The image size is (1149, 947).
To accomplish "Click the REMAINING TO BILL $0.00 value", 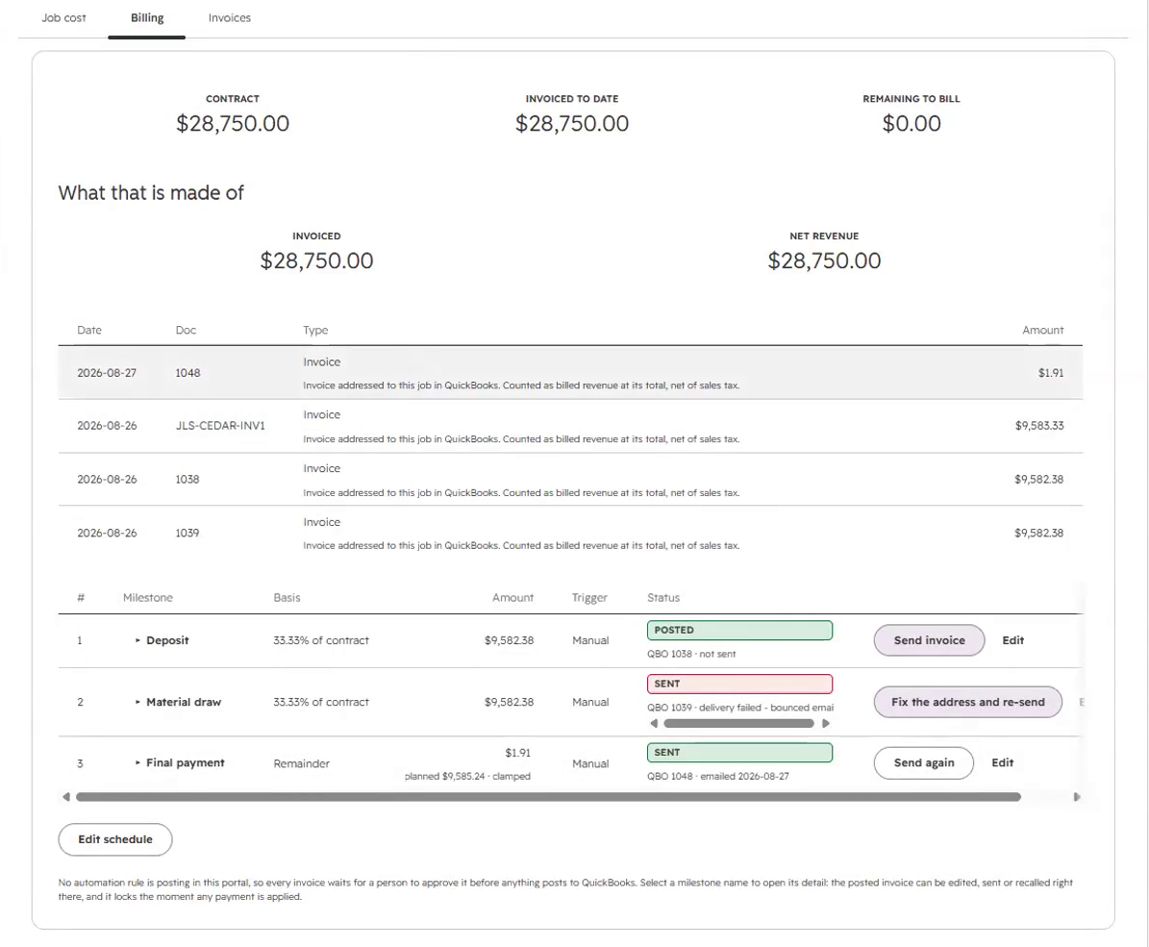I will tap(911, 123).
